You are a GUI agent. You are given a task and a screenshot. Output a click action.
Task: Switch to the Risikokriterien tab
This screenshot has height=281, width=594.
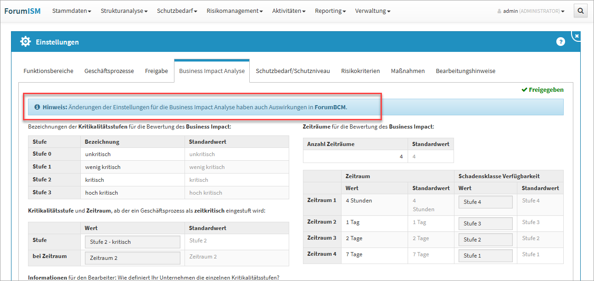(x=360, y=71)
